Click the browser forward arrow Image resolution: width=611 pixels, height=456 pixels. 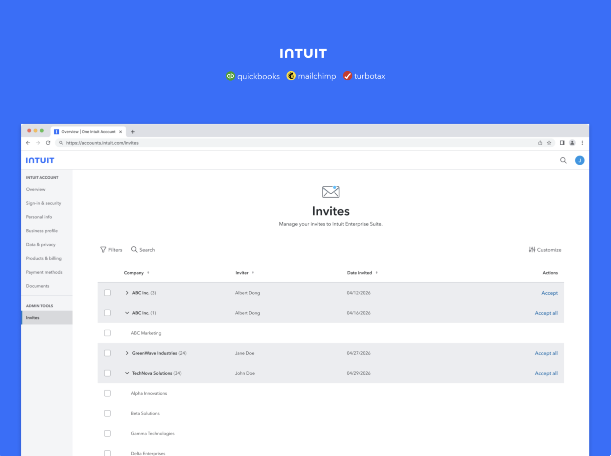[38, 143]
